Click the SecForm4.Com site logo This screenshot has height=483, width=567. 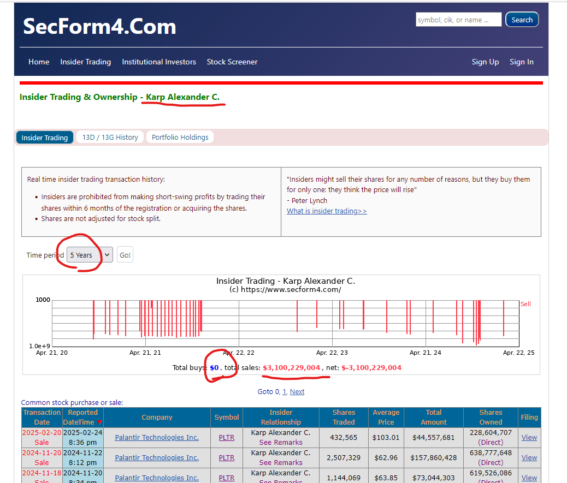pos(99,27)
